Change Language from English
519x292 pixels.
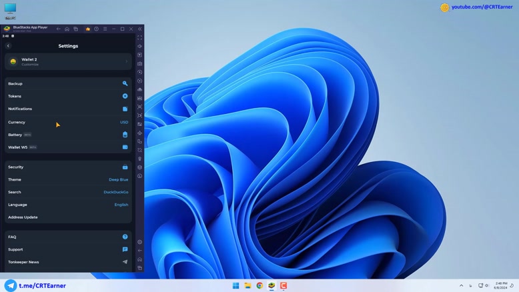121,205
